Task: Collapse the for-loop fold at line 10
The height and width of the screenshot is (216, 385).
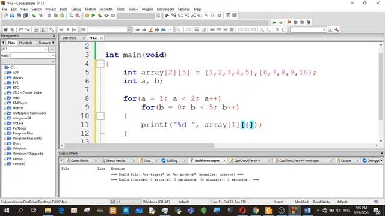Action: (x=100, y=116)
